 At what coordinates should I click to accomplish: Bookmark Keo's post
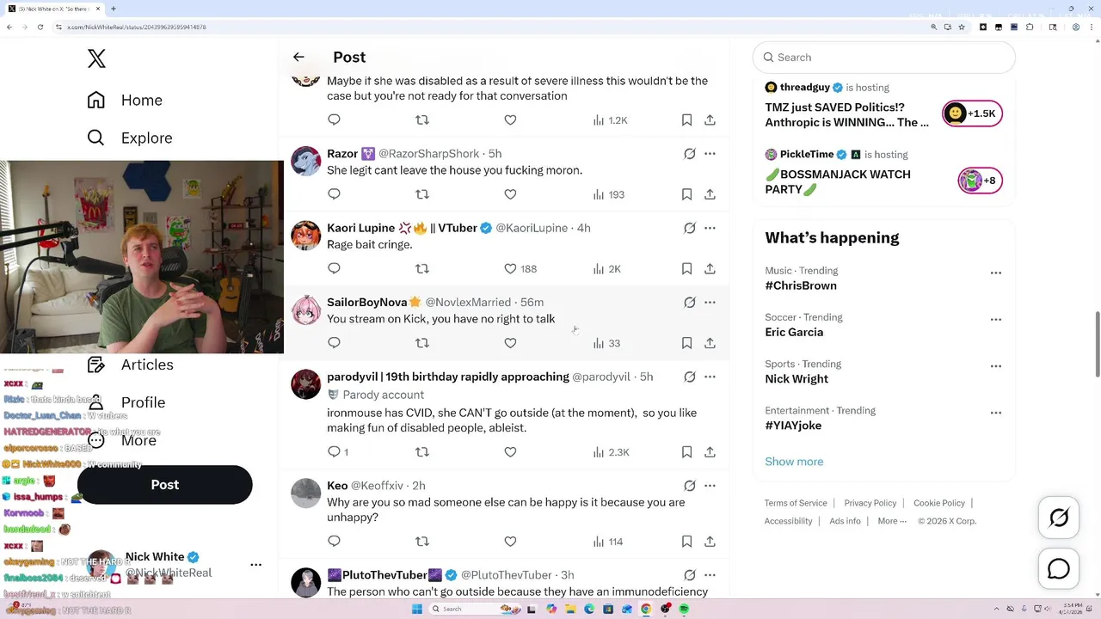[686, 542]
